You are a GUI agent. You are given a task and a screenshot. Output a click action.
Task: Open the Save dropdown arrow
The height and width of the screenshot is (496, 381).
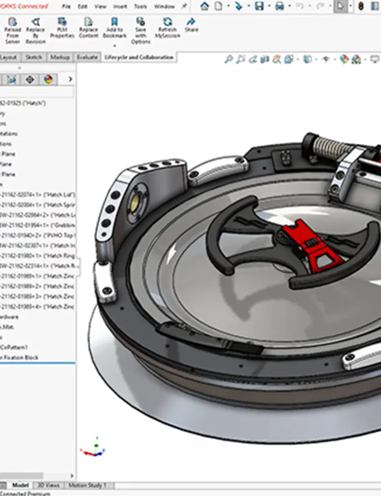click(269, 6)
